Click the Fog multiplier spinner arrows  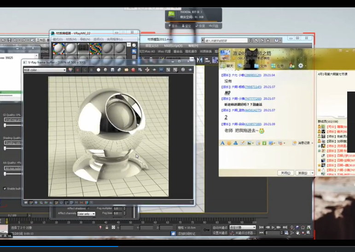(124, 208)
